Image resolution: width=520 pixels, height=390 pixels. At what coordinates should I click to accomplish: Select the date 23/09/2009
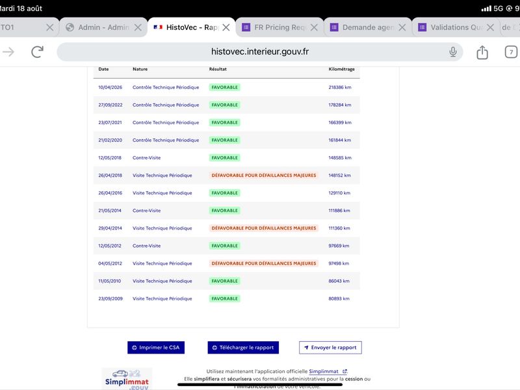[110, 298]
